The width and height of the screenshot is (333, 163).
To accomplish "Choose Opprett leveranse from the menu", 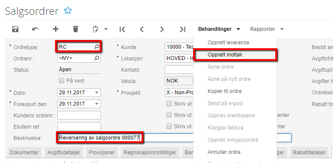I will pos(228,43).
